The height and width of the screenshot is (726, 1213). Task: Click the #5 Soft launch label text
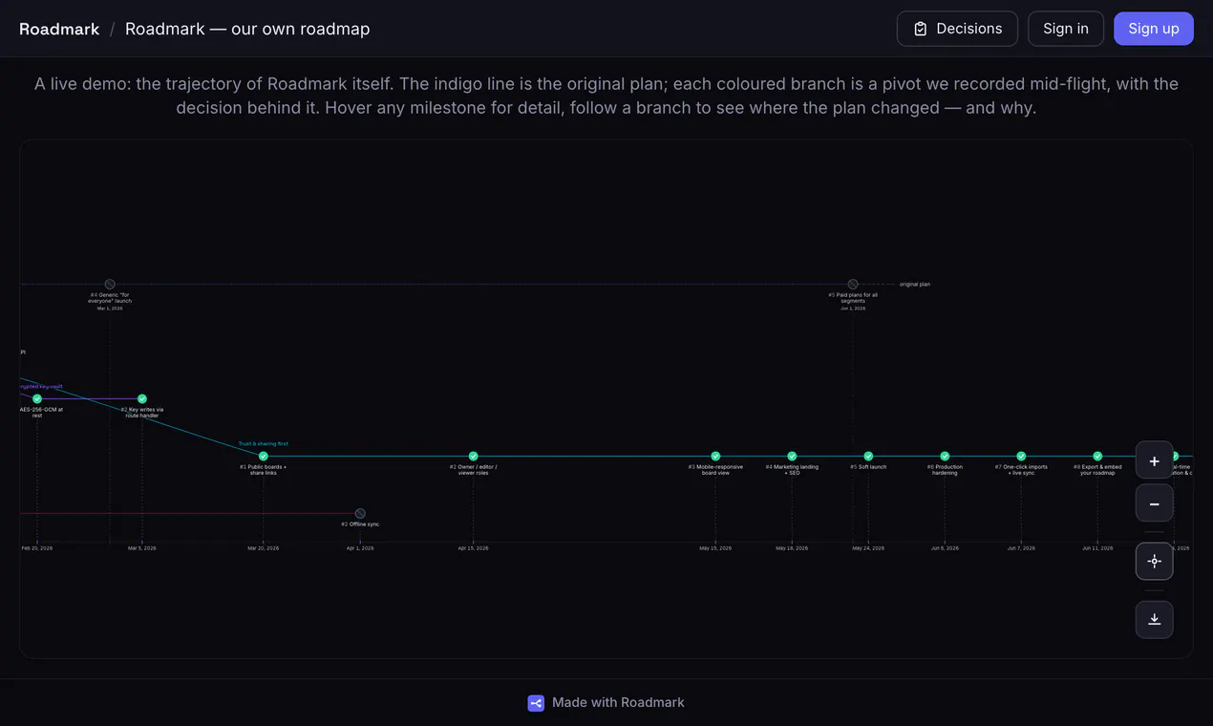(x=868, y=467)
